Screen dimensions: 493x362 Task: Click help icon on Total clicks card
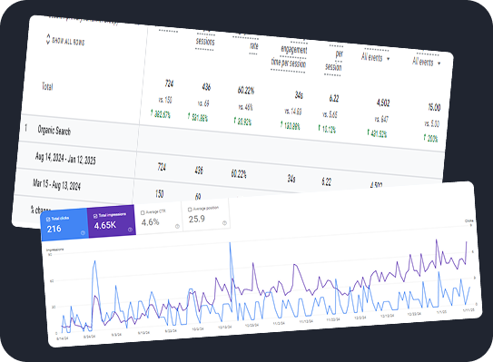[x=83, y=233]
